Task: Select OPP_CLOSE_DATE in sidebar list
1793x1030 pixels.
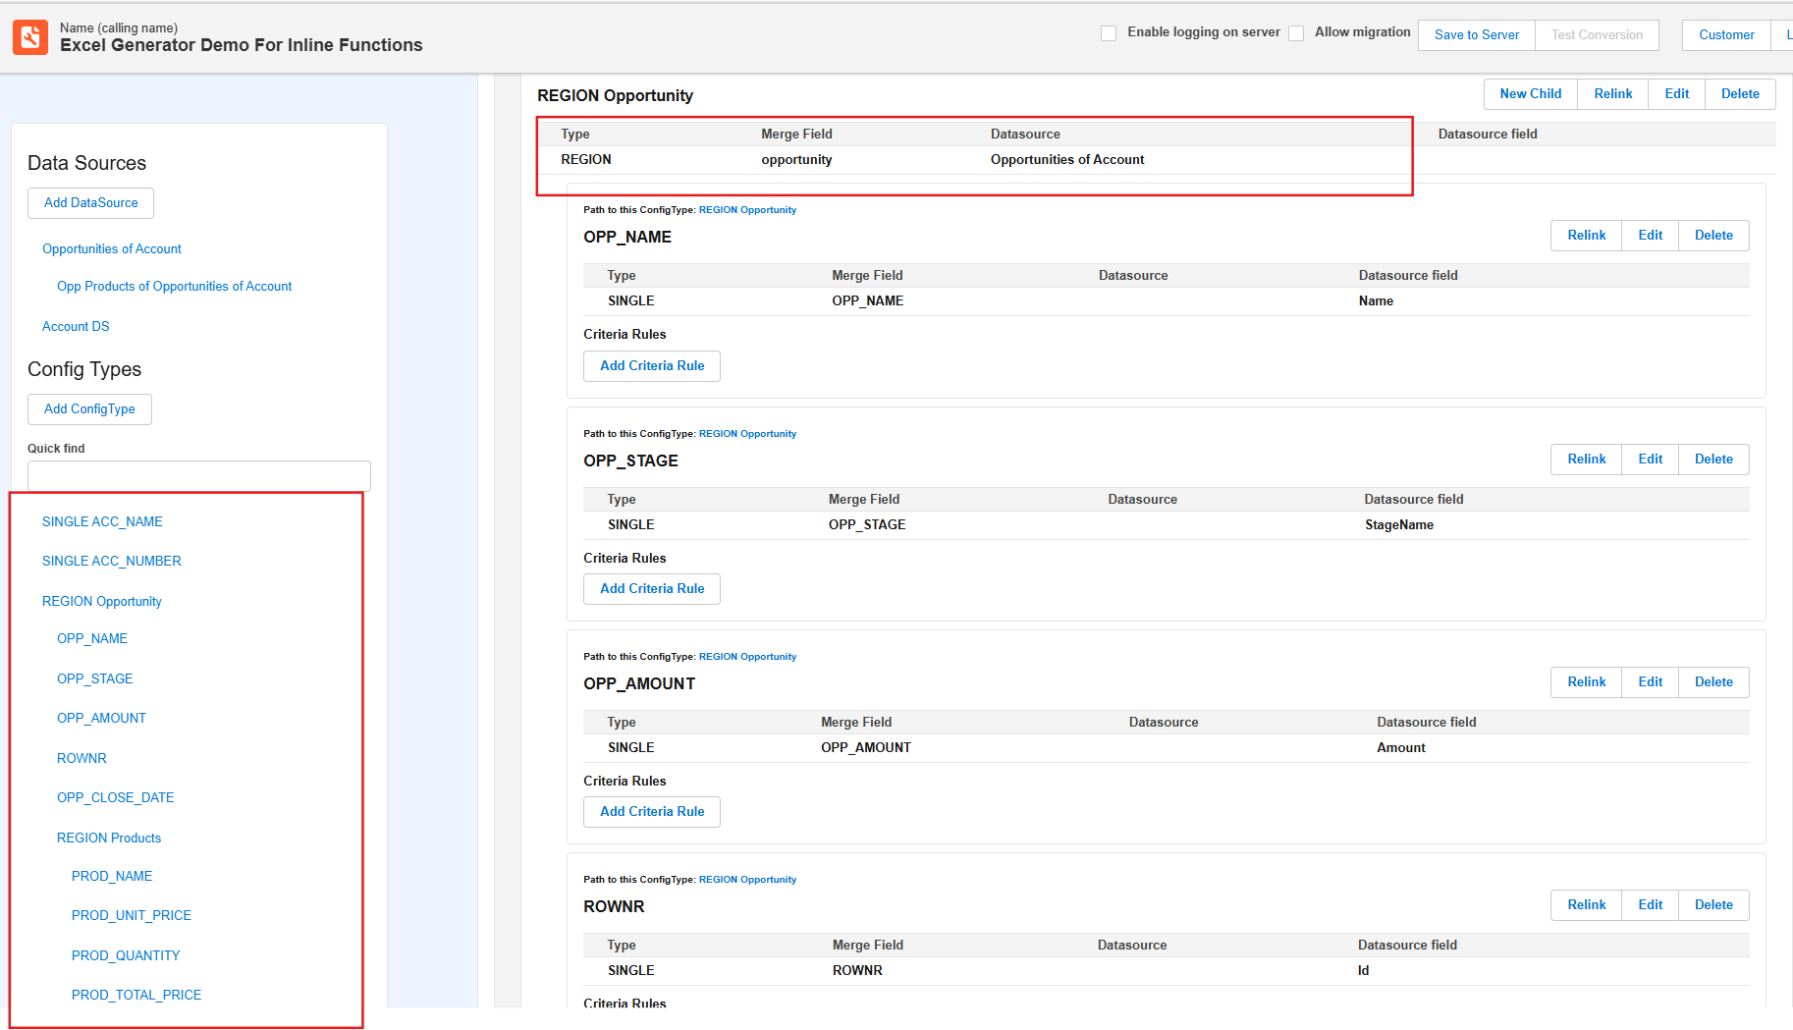Action: 115,798
